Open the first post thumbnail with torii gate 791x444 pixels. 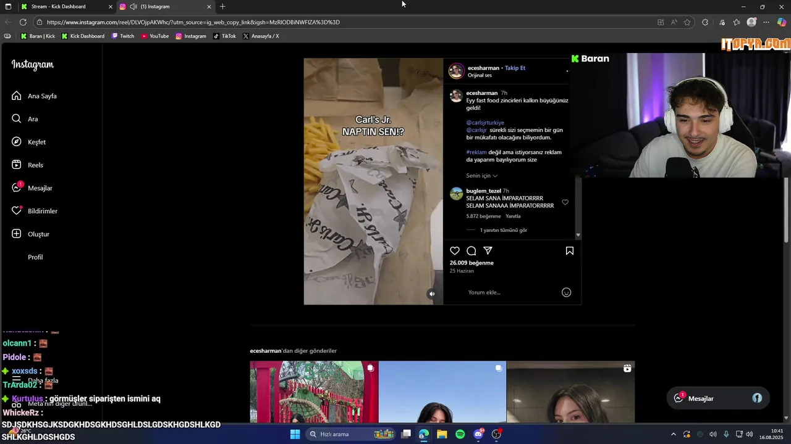(314, 392)
